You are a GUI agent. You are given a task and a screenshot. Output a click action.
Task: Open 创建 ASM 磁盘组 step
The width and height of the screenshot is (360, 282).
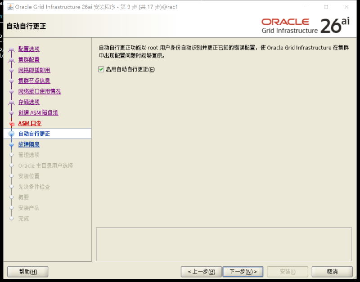point(38,112)
